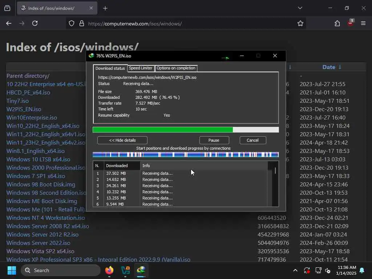The width and height of the screenshot is (372, 279).
Task: Download Win10Enterprise.iso
Action: [x=32, y=117]
